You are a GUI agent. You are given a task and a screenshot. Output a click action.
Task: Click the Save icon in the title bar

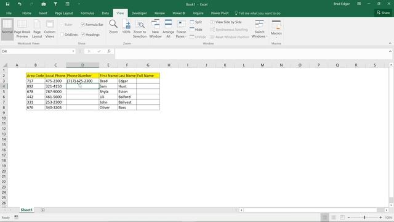pyautogui.click(x=7, y=4)
